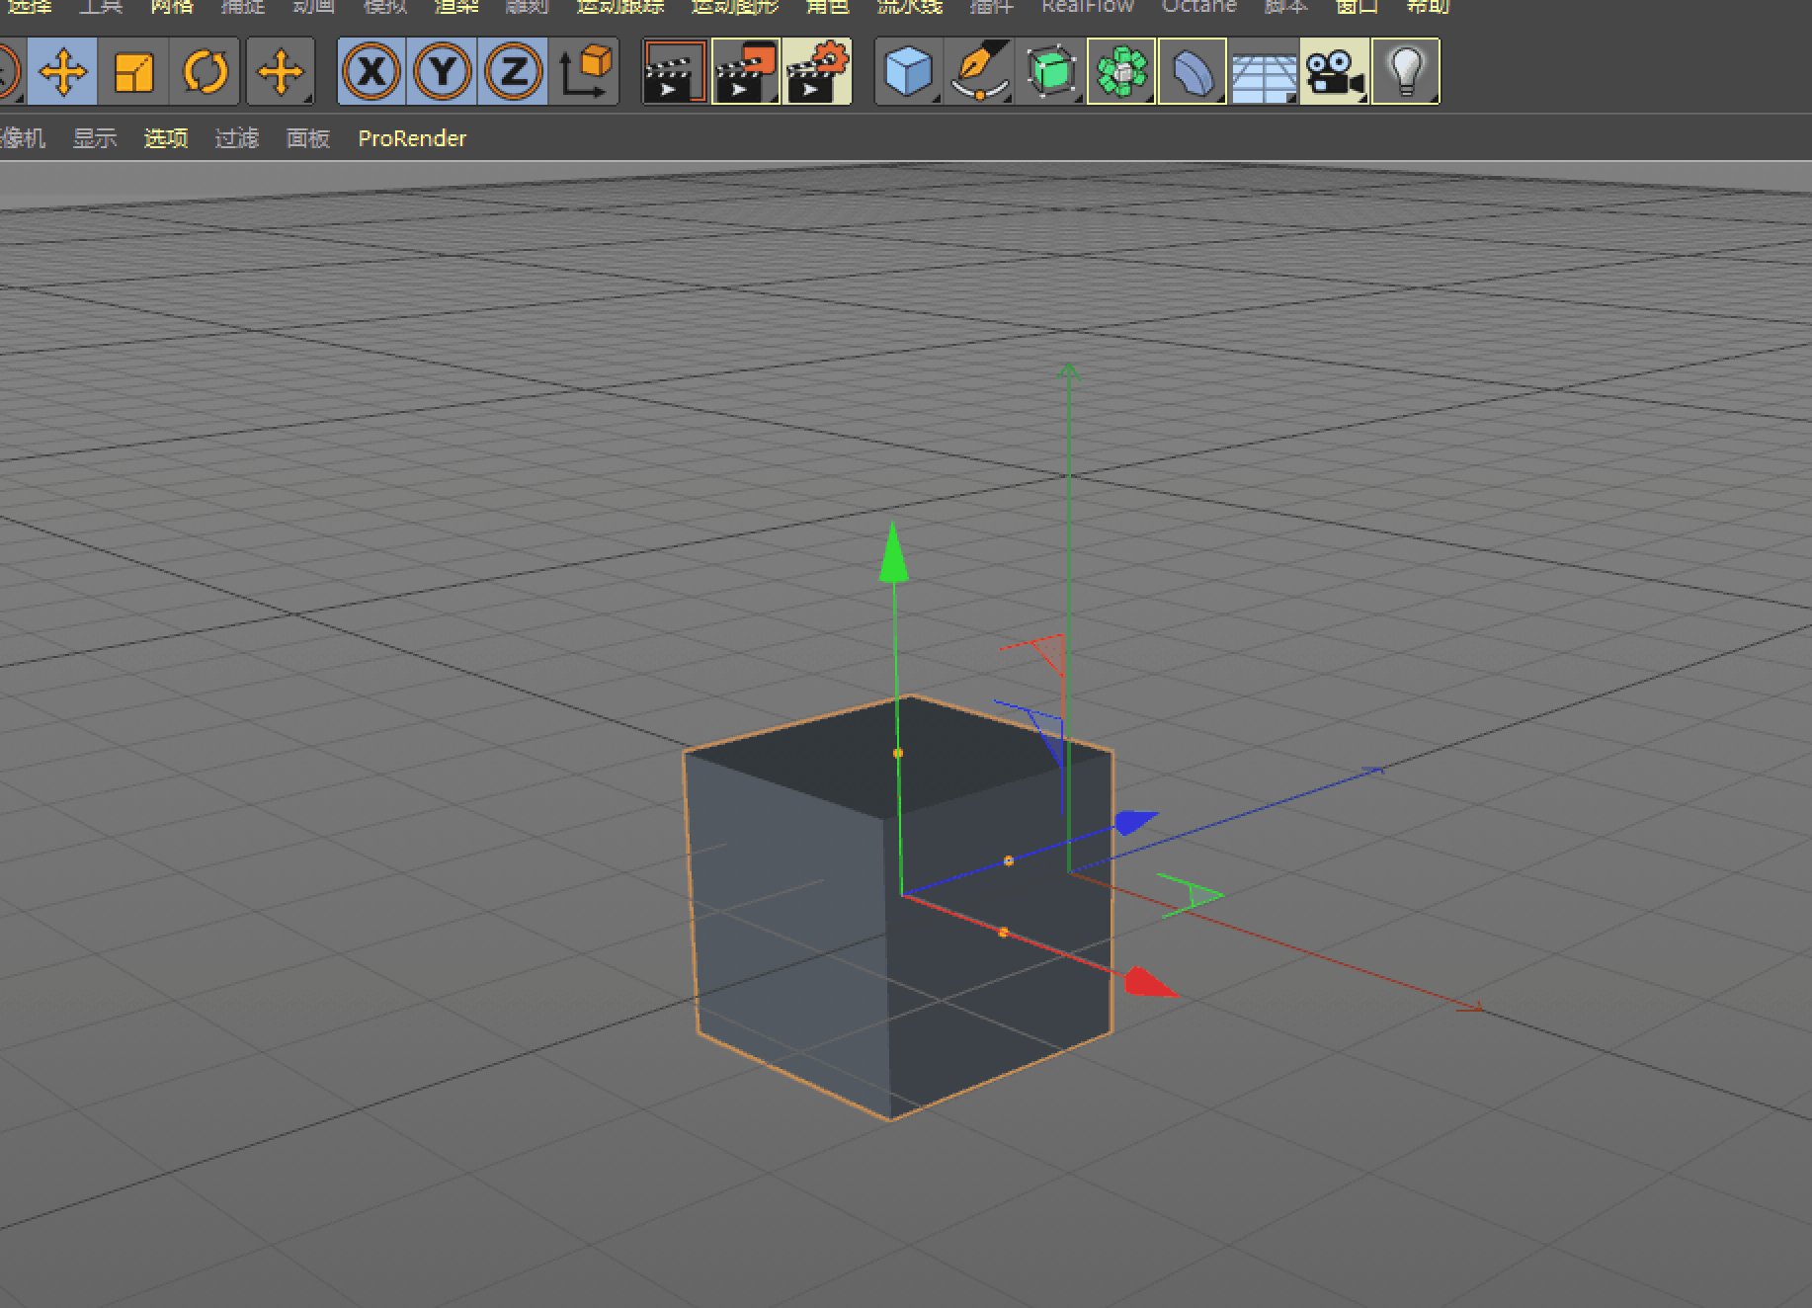Toggle the Y axis lock

443,71
